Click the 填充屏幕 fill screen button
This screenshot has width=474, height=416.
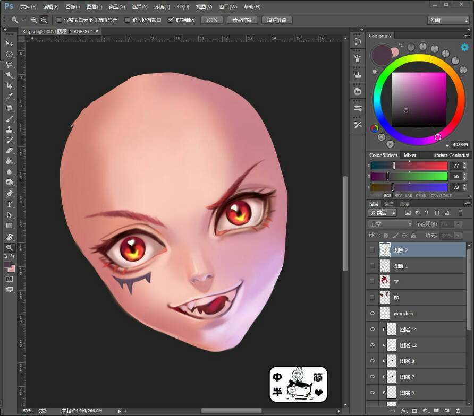tap(277, 20)
